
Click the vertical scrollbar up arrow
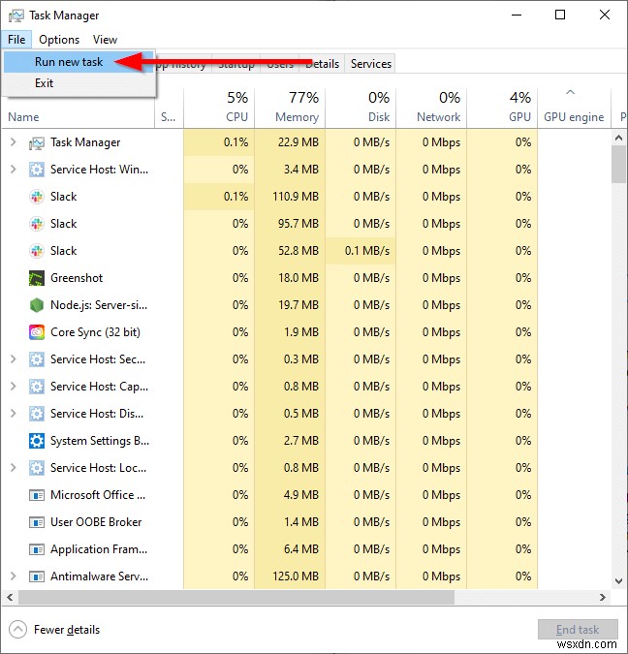619,138
